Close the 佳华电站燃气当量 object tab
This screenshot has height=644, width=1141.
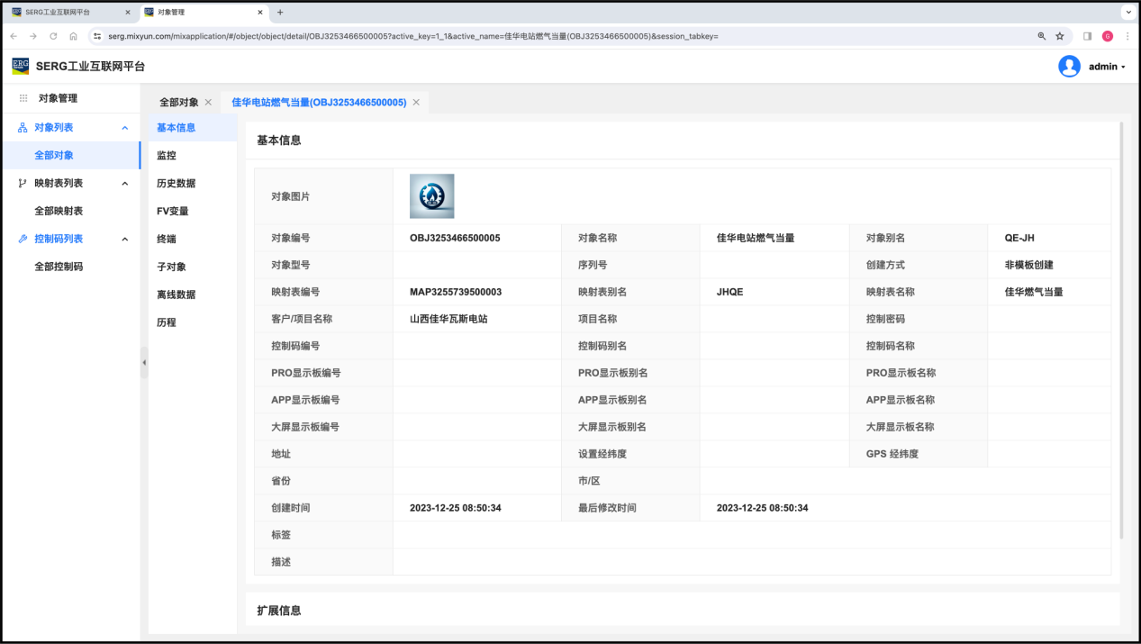[x=416, y=103]
